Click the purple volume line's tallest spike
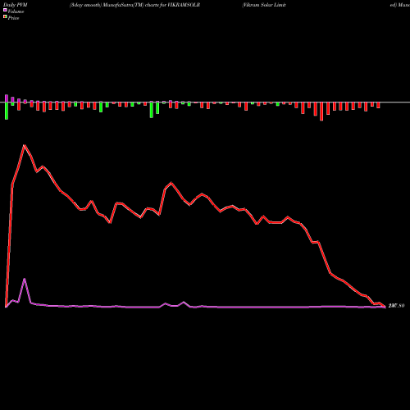410x410 pixels. (25, 279)
